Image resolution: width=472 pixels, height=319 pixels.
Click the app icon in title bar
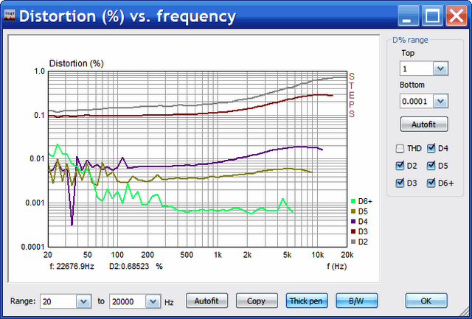coord(11,15)
